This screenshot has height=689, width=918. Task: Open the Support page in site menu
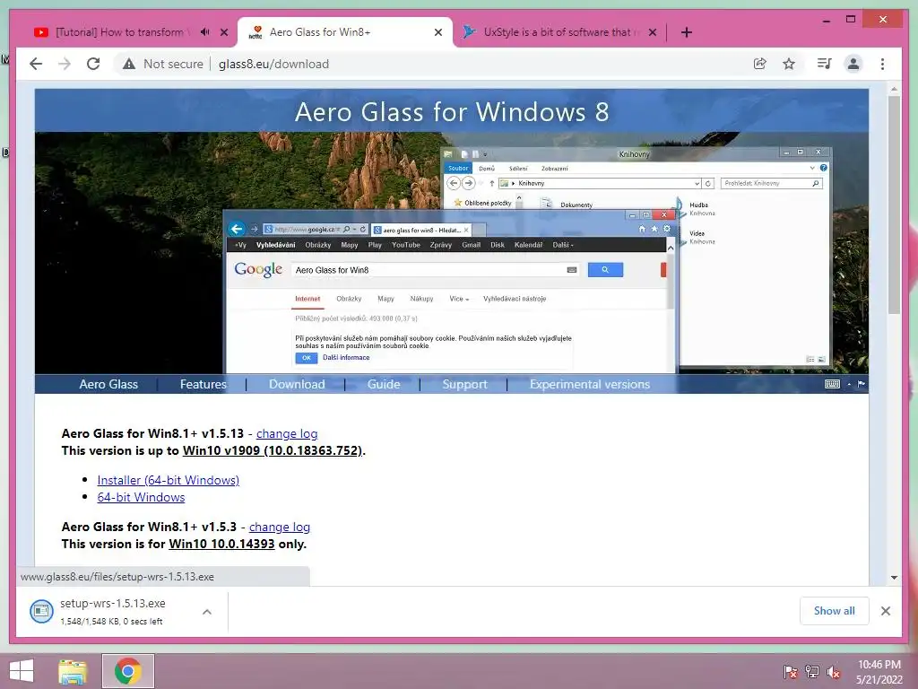(465, 384)
